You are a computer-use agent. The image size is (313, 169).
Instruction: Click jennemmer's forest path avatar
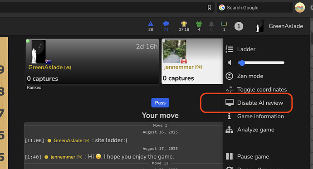pos(175,51)
